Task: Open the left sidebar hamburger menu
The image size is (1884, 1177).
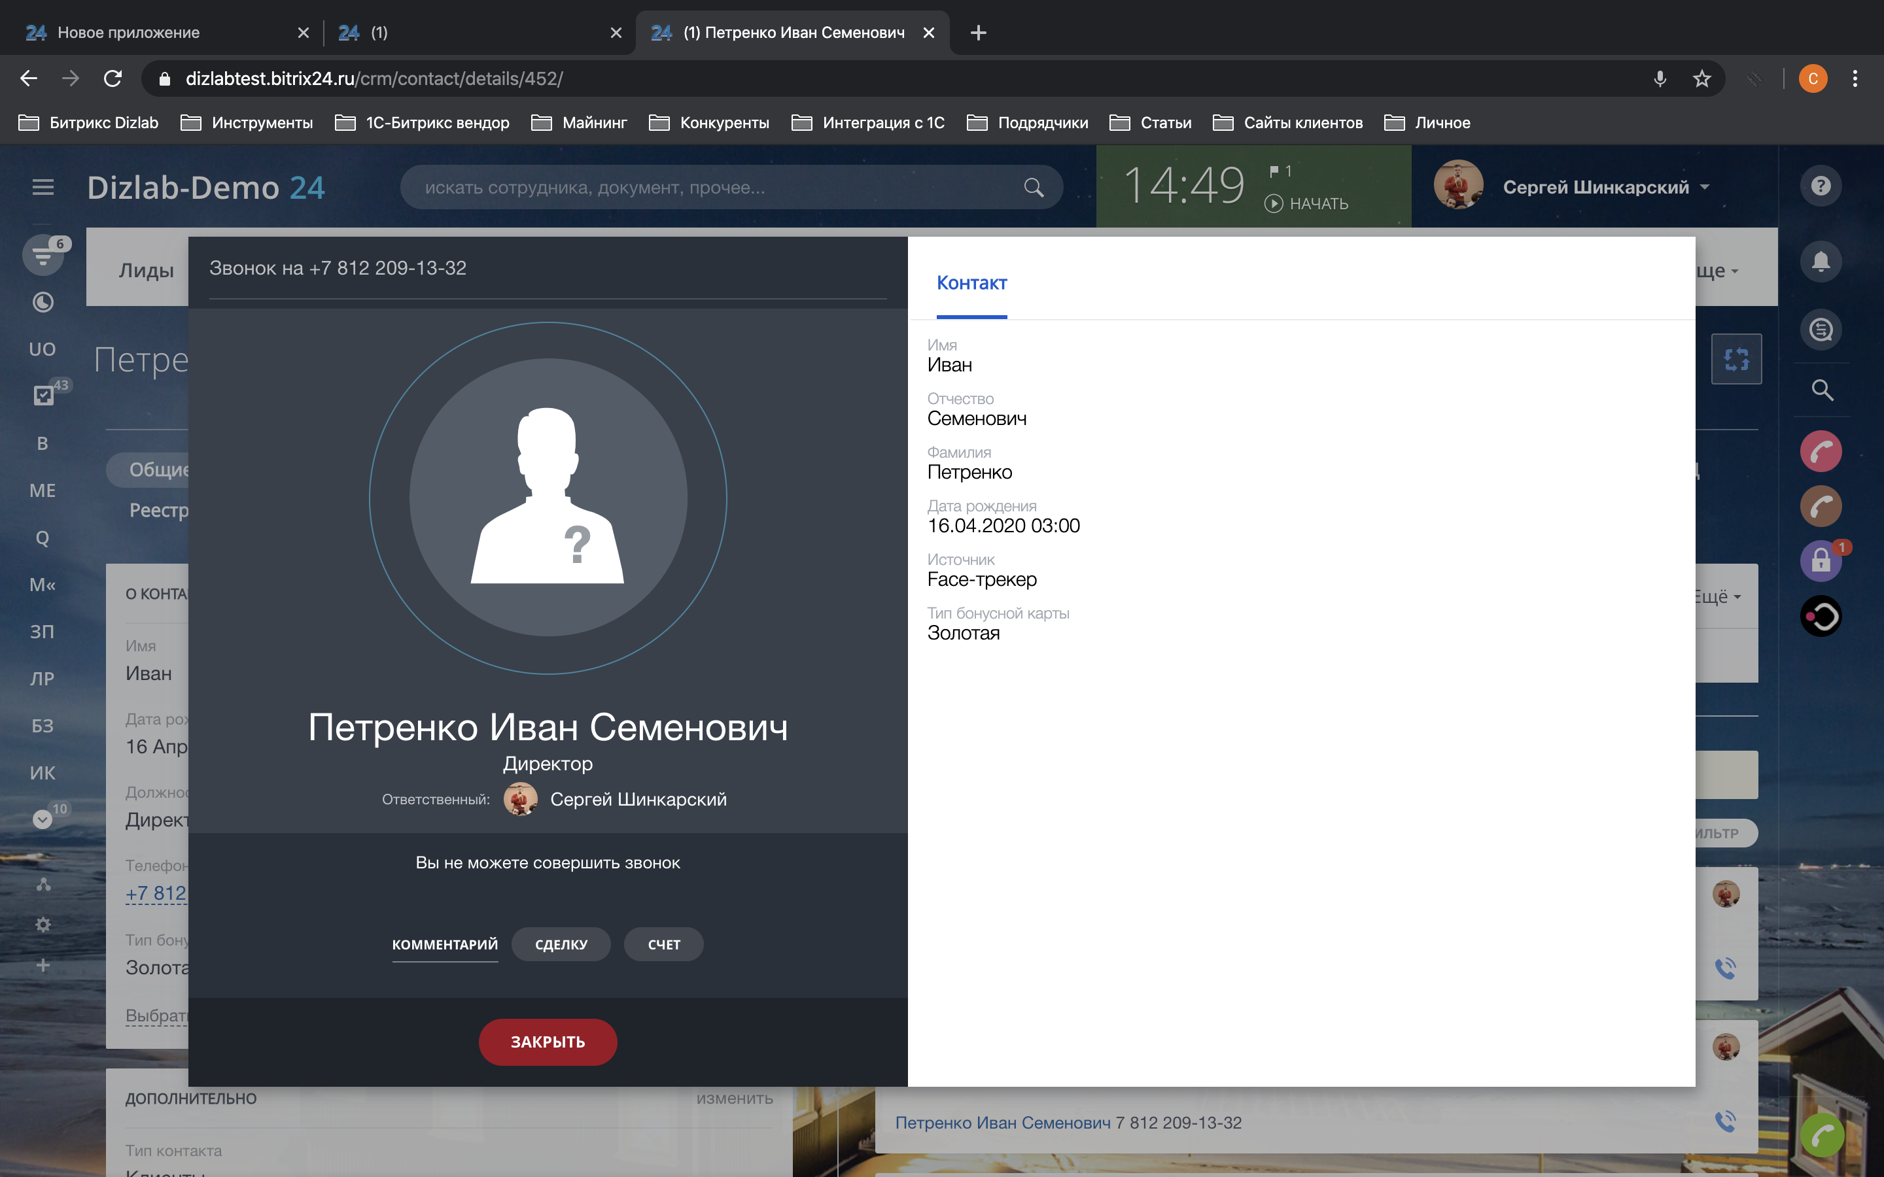Action: [x=43, y=187]
